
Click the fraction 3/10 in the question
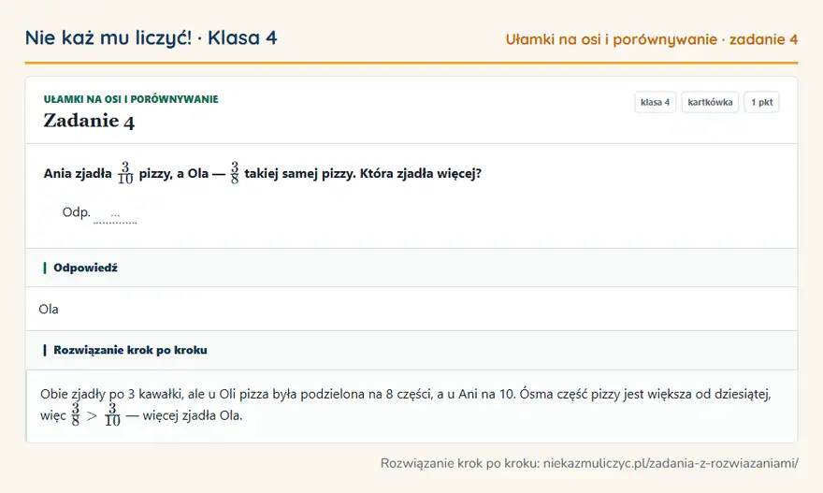click(125, 173)
